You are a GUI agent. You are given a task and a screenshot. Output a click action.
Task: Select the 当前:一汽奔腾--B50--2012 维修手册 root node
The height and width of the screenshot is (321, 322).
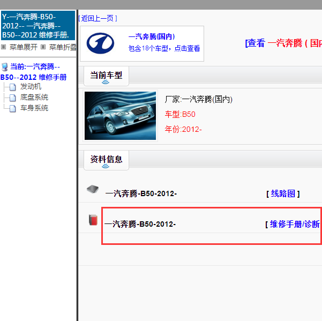click(33, 72)
